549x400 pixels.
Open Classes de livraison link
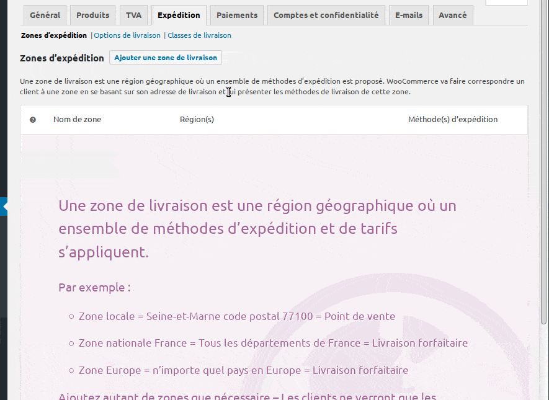199,35
